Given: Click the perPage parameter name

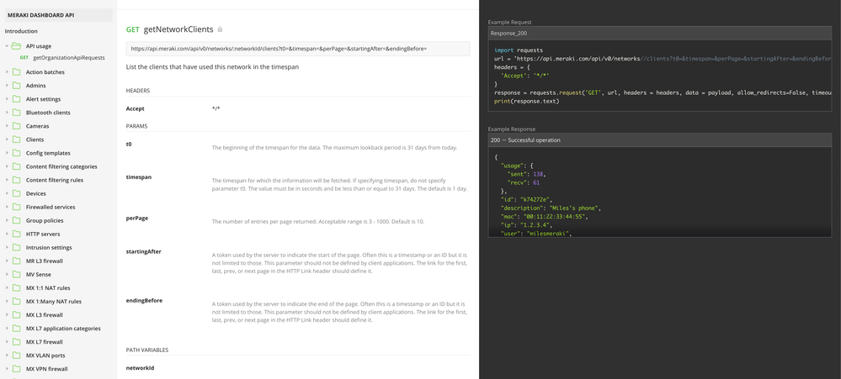Looking at the screenshot, I should coord(136,218).
